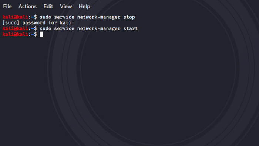
Task: Open the View menu
Action: tap(66, 6)
